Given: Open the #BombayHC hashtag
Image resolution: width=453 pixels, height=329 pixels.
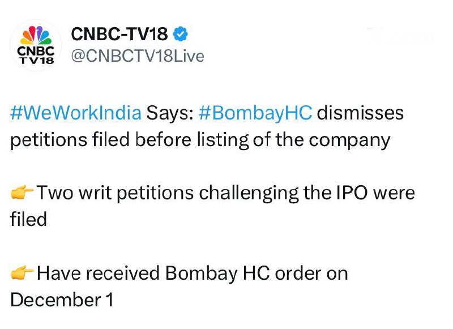Looking at the screenshot, I should click(x=255, y=113).
